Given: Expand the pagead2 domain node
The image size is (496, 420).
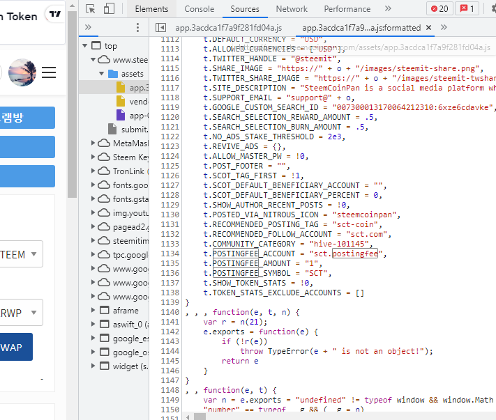Looking at the screenshot, I should coord(93,226).
